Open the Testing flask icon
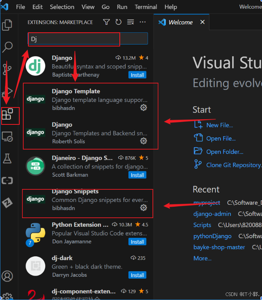262x300 pixels. [7, 158]
